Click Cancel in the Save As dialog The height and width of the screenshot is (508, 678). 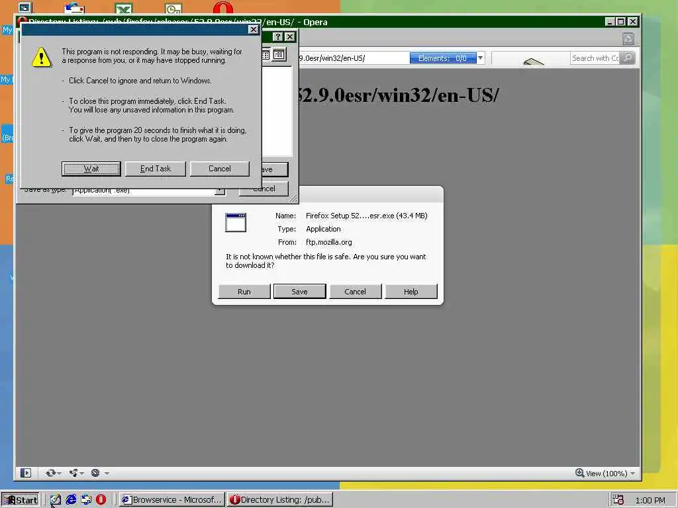(x=264, y=189)
